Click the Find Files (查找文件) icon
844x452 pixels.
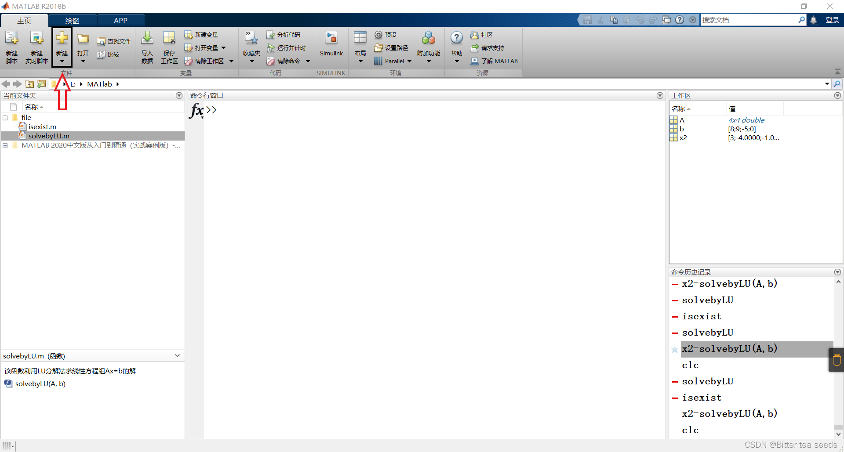[x=114, y=41]
